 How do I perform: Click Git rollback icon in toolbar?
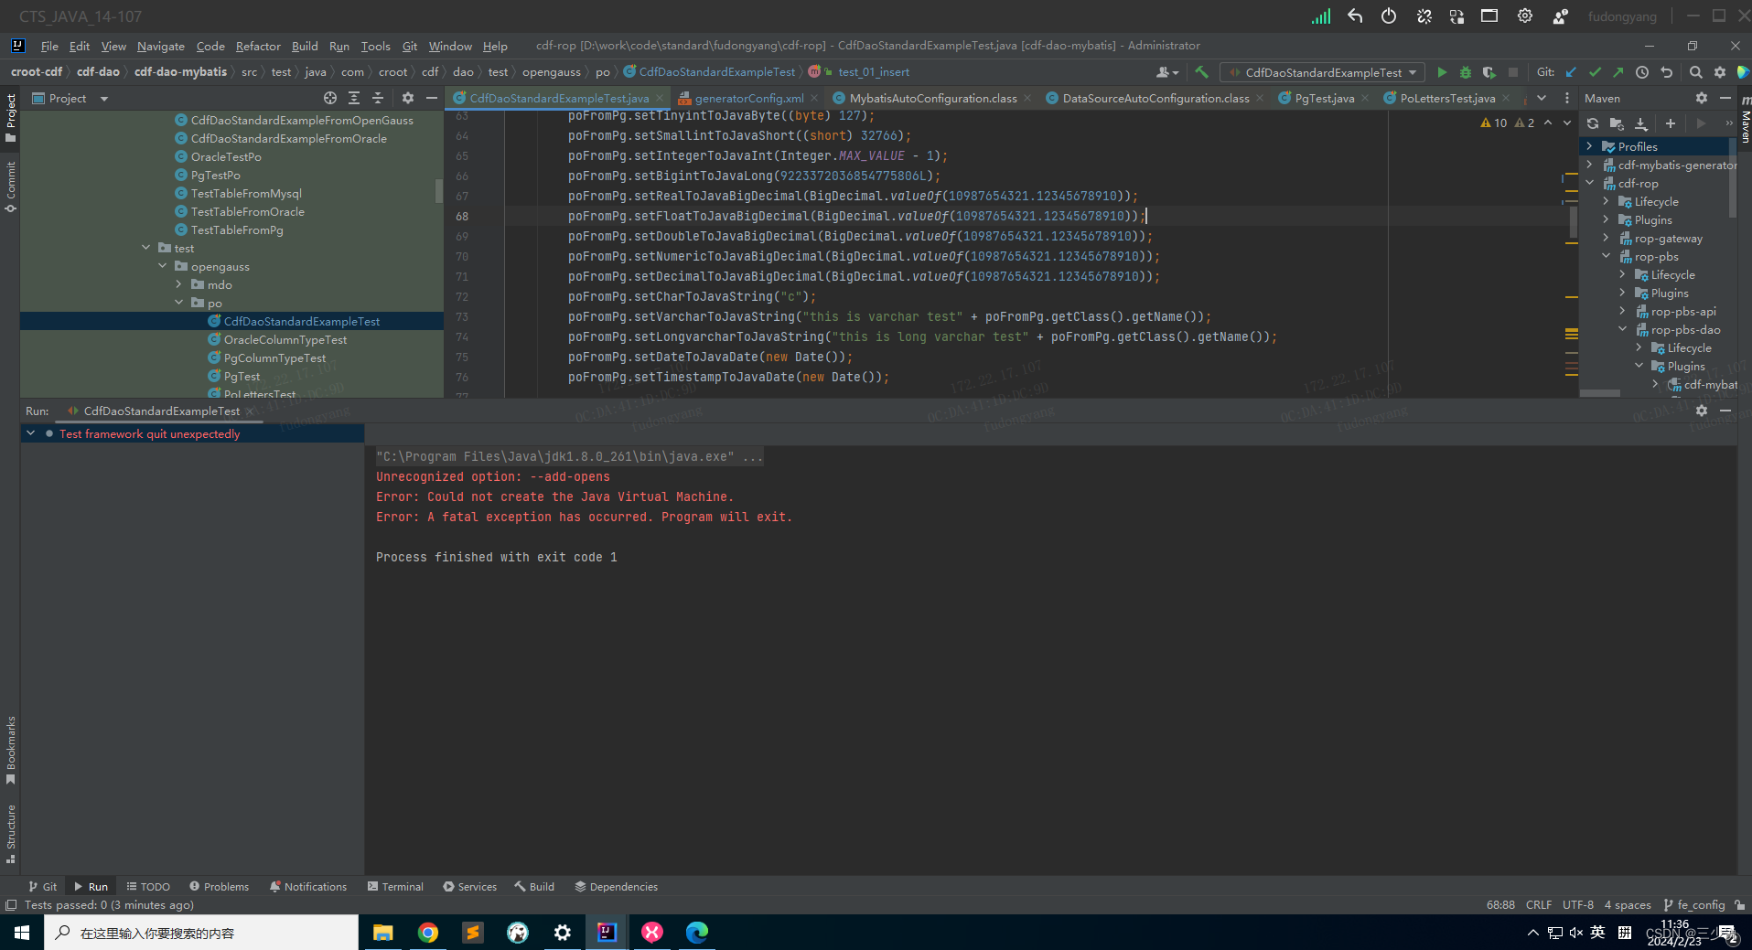1666,72
